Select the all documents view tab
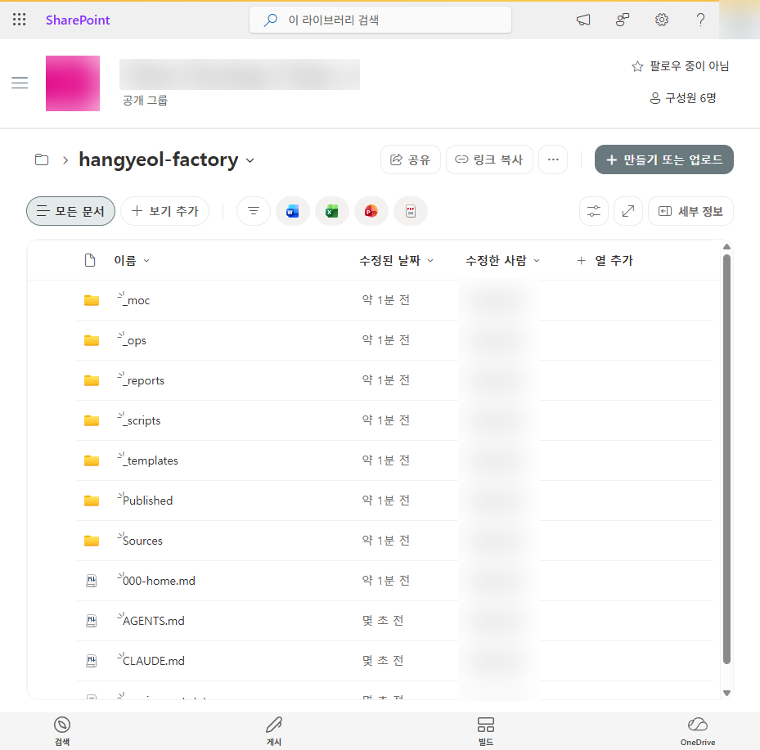 (71, 211)
